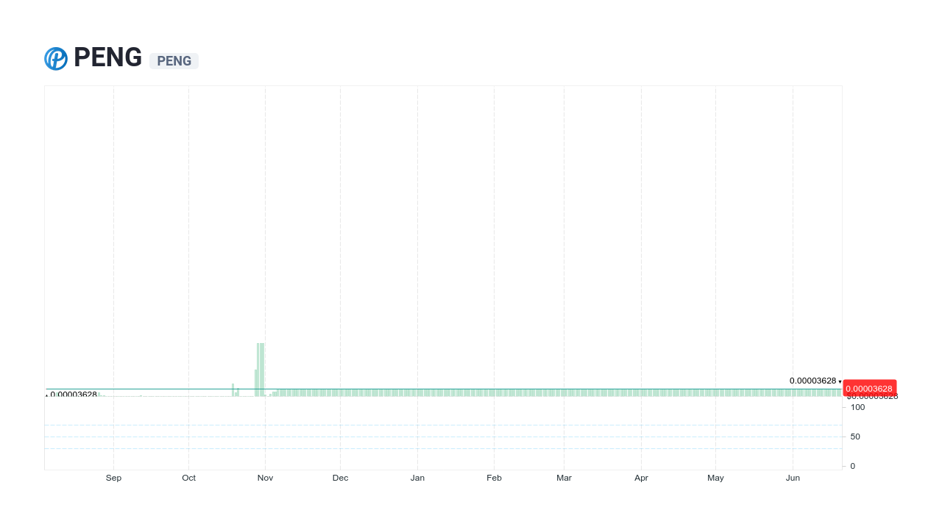Click the chart background above the price line

pos(442,221)
